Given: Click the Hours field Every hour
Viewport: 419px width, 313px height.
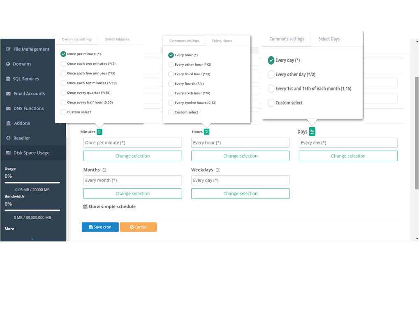Looking at the screenshot, I should 241,143.
